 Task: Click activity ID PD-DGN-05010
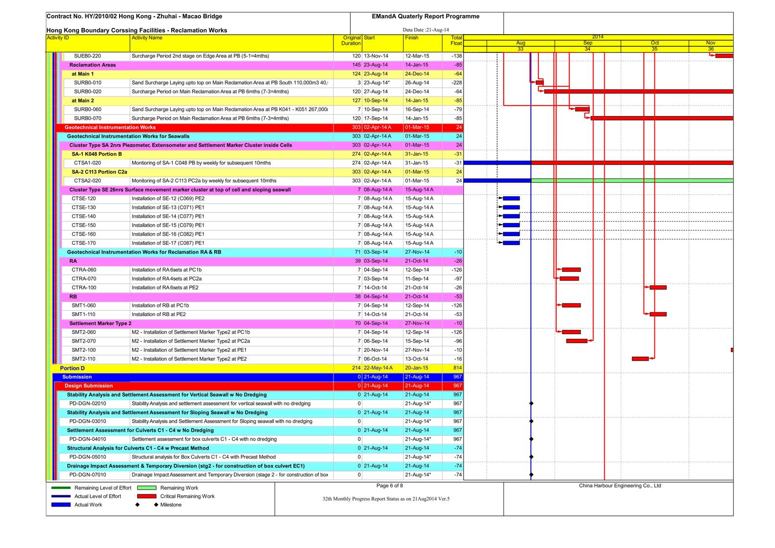point(87,457)
